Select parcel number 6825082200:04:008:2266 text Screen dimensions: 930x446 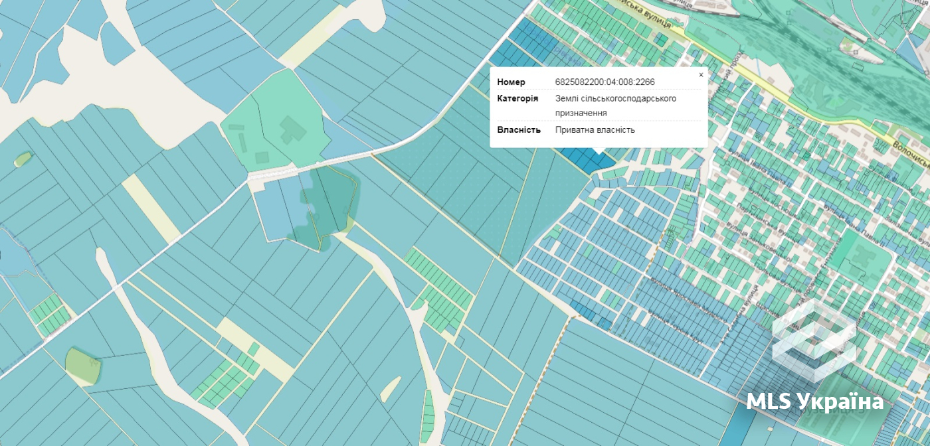pyautogui.click(x=605, y=82)
